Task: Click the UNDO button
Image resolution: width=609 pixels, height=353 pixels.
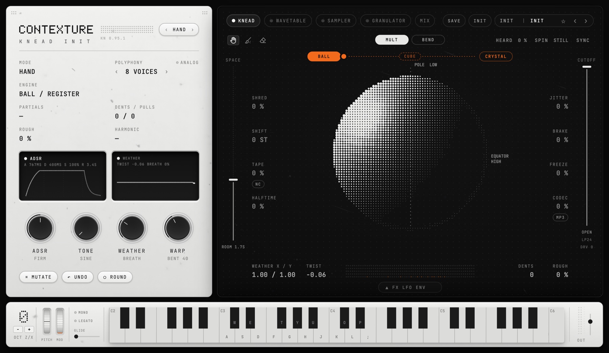Action: (x=77, y=277)
